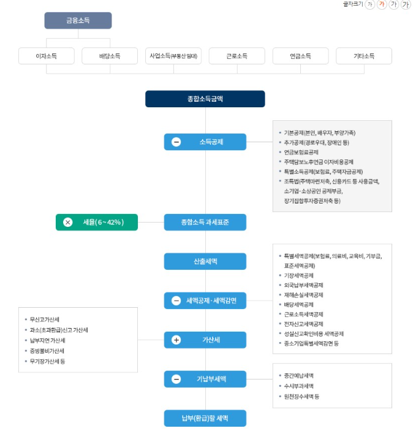
Task: Select the 이자소득 box
Action: tap(47, 56)
